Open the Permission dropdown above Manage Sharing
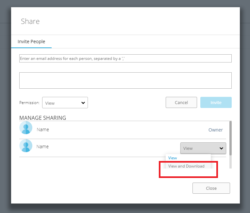 [65, 103]
